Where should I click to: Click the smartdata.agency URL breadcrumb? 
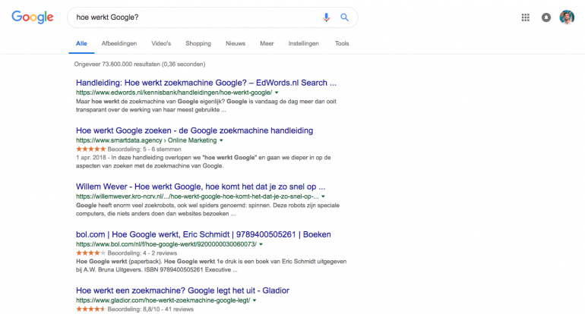[146, 140]
